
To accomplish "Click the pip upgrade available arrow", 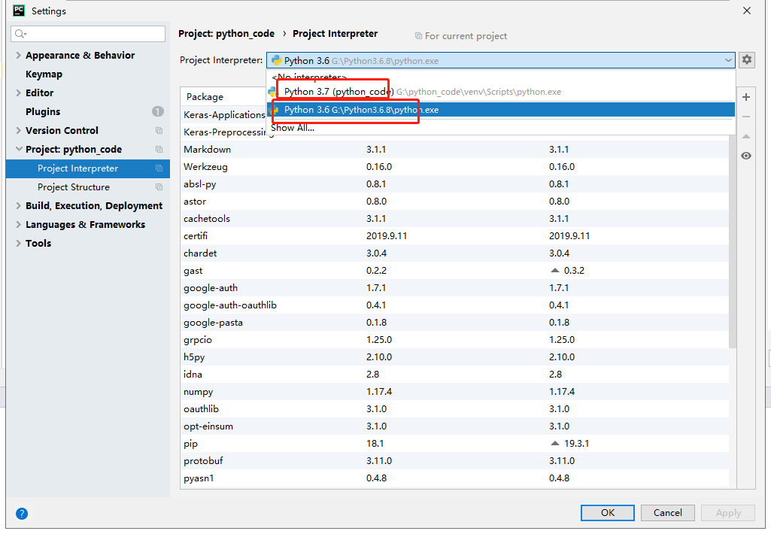I will [555, 443].
